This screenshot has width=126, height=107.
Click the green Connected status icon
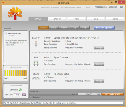(x=20, y=90)
